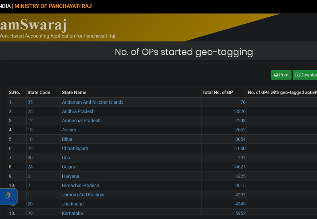317x219 pixels.
Task: Click GP total 6225 for Haryana
Action: [x=240, y=176]
